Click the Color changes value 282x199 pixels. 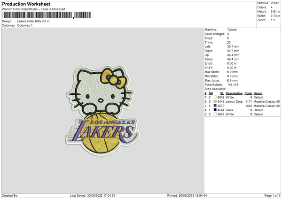[228, 34]
